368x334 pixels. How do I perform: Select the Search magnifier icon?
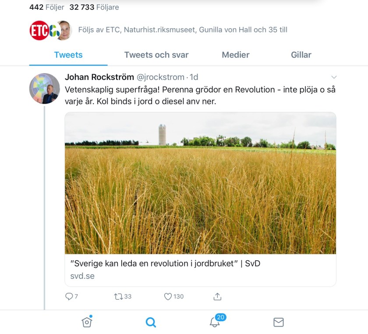click(150, 321)
